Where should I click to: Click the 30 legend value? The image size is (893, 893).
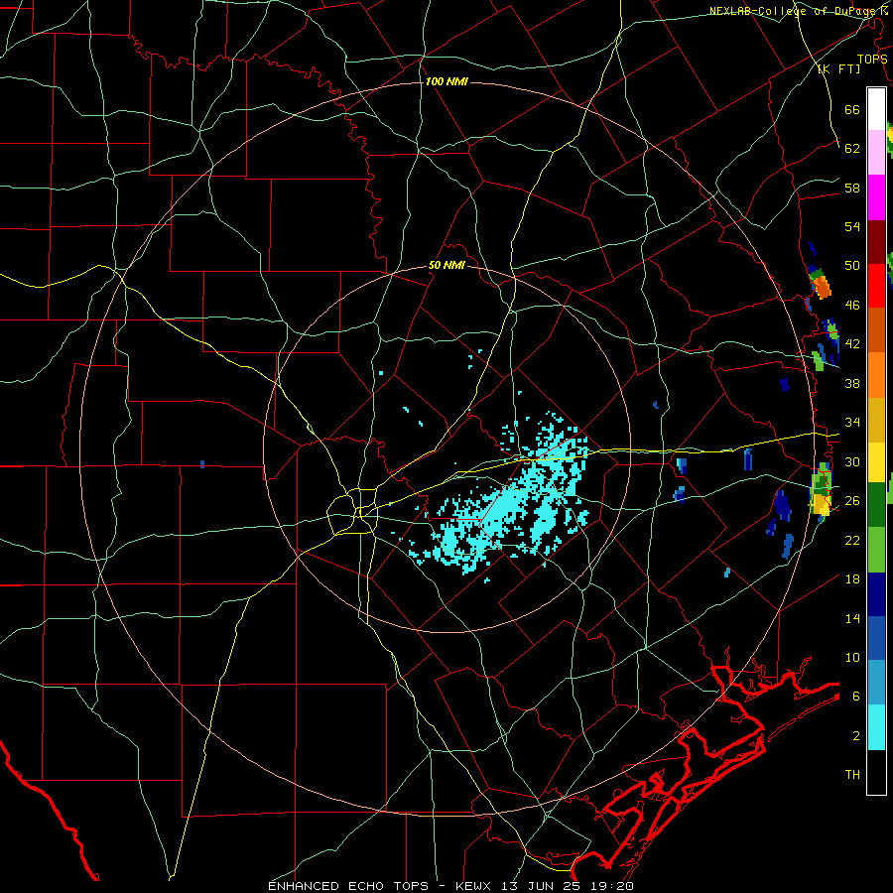pos(852,461)
